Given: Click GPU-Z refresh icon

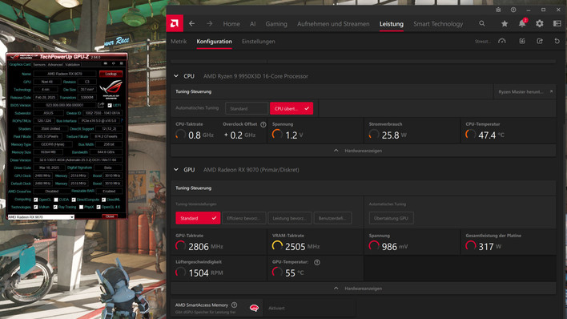Looking at the screenshot, I should (114, 64).
